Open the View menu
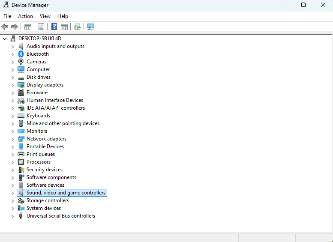The height and width of the screenshot is (242, 333). [45, 16]
